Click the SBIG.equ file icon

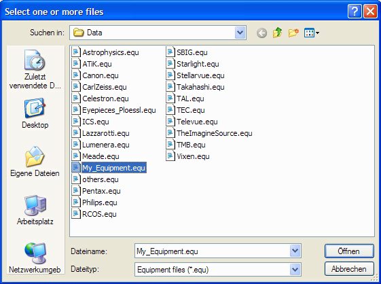[x=170, y=52]
